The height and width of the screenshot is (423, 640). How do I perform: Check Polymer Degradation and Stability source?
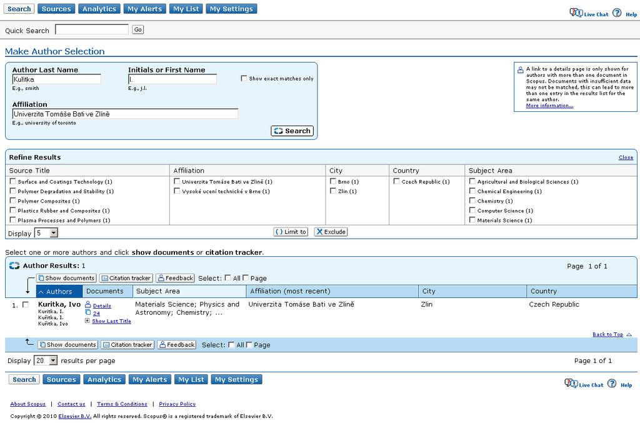(x=12, y=191)
